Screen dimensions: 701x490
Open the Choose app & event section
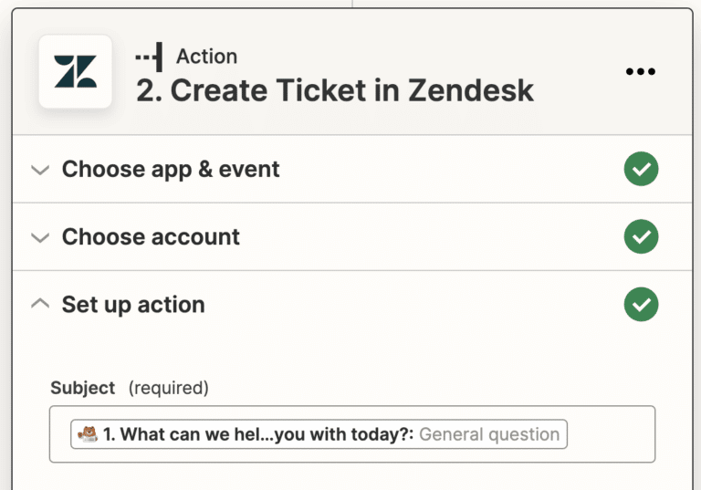pyautogui.click(x=171, y=170)
